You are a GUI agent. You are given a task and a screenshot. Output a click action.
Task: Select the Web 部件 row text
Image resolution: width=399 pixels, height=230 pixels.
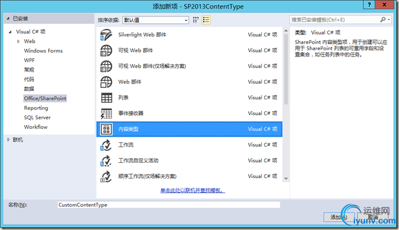pyautogui.click(x=130, y=82)
